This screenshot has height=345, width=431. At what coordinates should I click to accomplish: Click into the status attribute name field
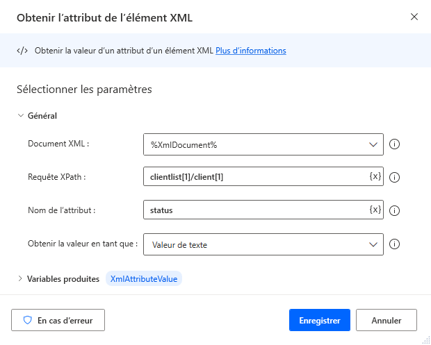tap(254, 210)
